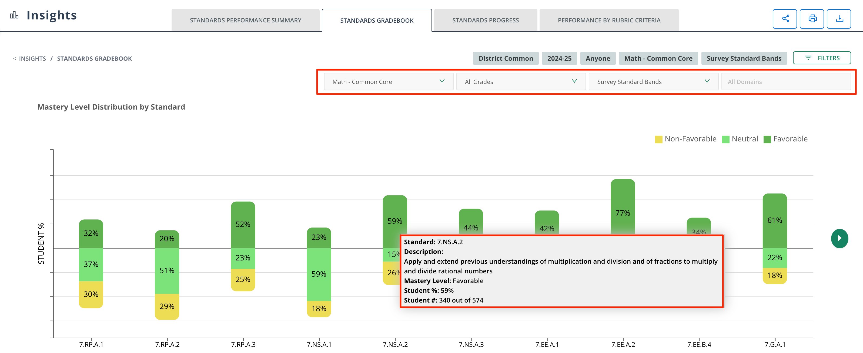The width and height of the screenshot is (863, 353).
Task: Click the Insights bar-chart icon
Action: point(14,15)
